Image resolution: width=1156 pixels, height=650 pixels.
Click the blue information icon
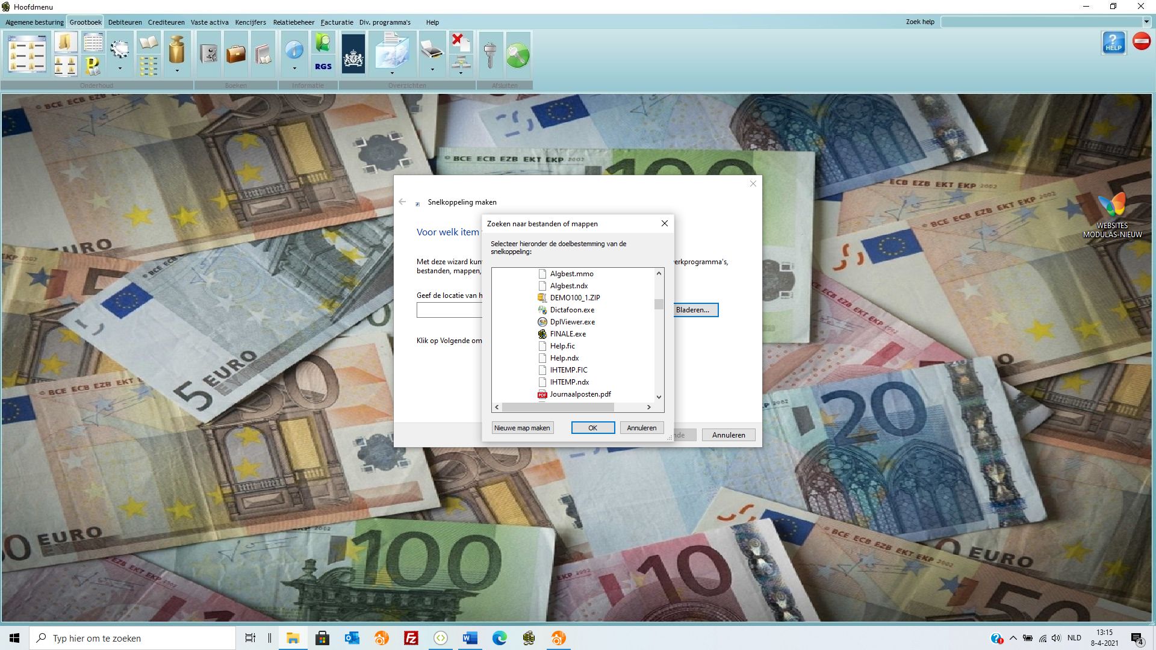(x=294, y=49)
